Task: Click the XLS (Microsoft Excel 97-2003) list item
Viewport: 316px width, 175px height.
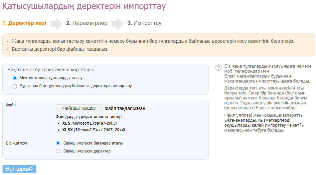Action: pyautogui.click(x=89, y=123)
